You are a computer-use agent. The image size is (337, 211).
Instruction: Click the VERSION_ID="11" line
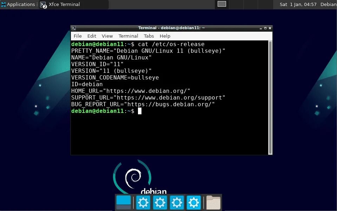coord(97,64)
